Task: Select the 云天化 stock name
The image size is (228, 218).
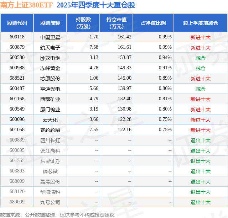Action: [x=50, y=120]
